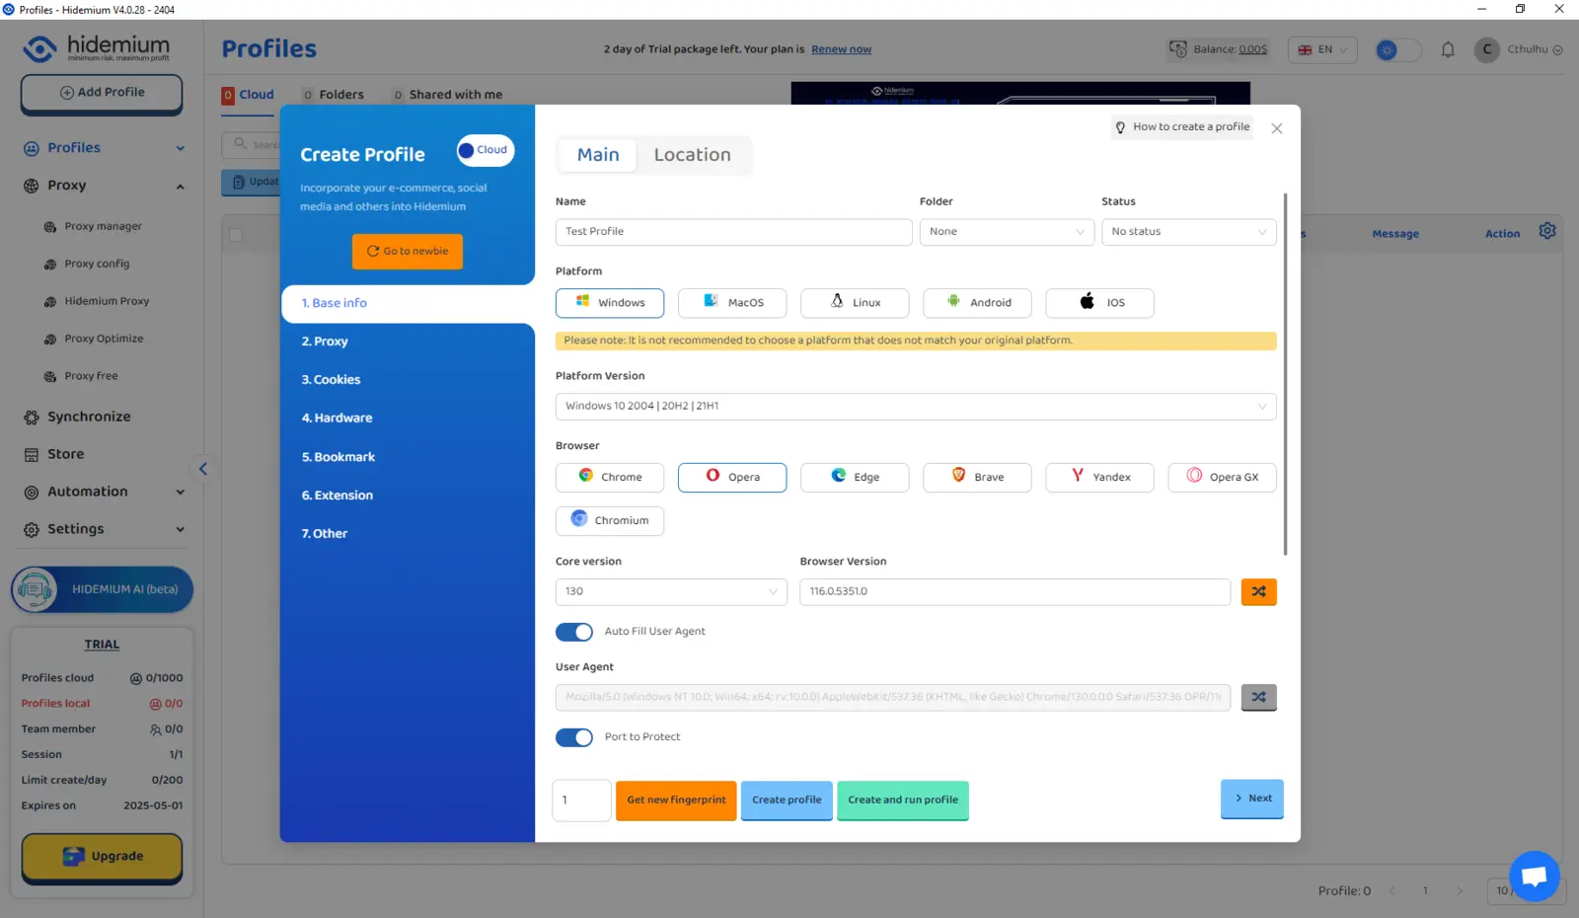Viewport: 1579px width, 918px height.
Task: Select Windows platform
Action: point(610,303)
